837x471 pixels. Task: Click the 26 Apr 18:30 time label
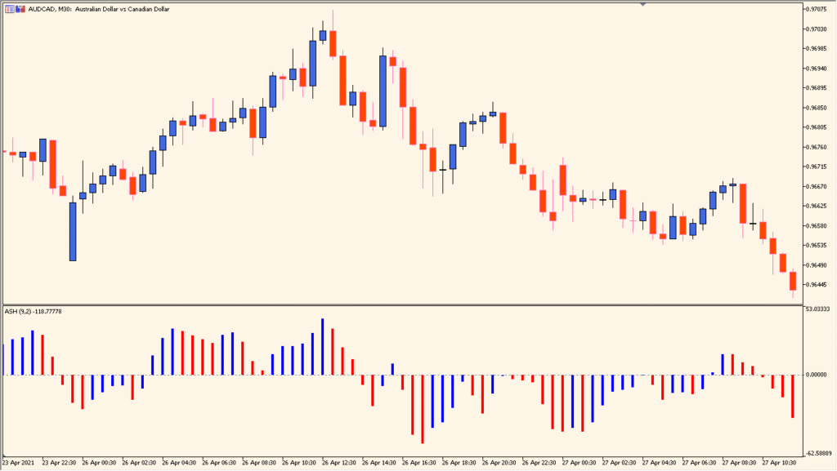459,463
